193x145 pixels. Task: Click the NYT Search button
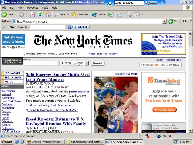click(97, 63)
